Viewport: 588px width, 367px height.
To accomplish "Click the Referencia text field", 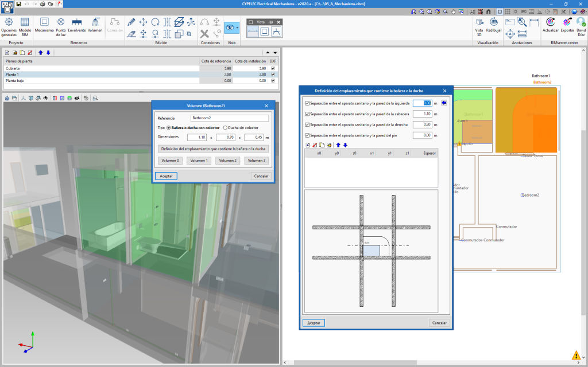I will [230, 118].
